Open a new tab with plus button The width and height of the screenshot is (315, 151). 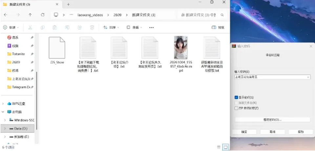click(68, 4)
